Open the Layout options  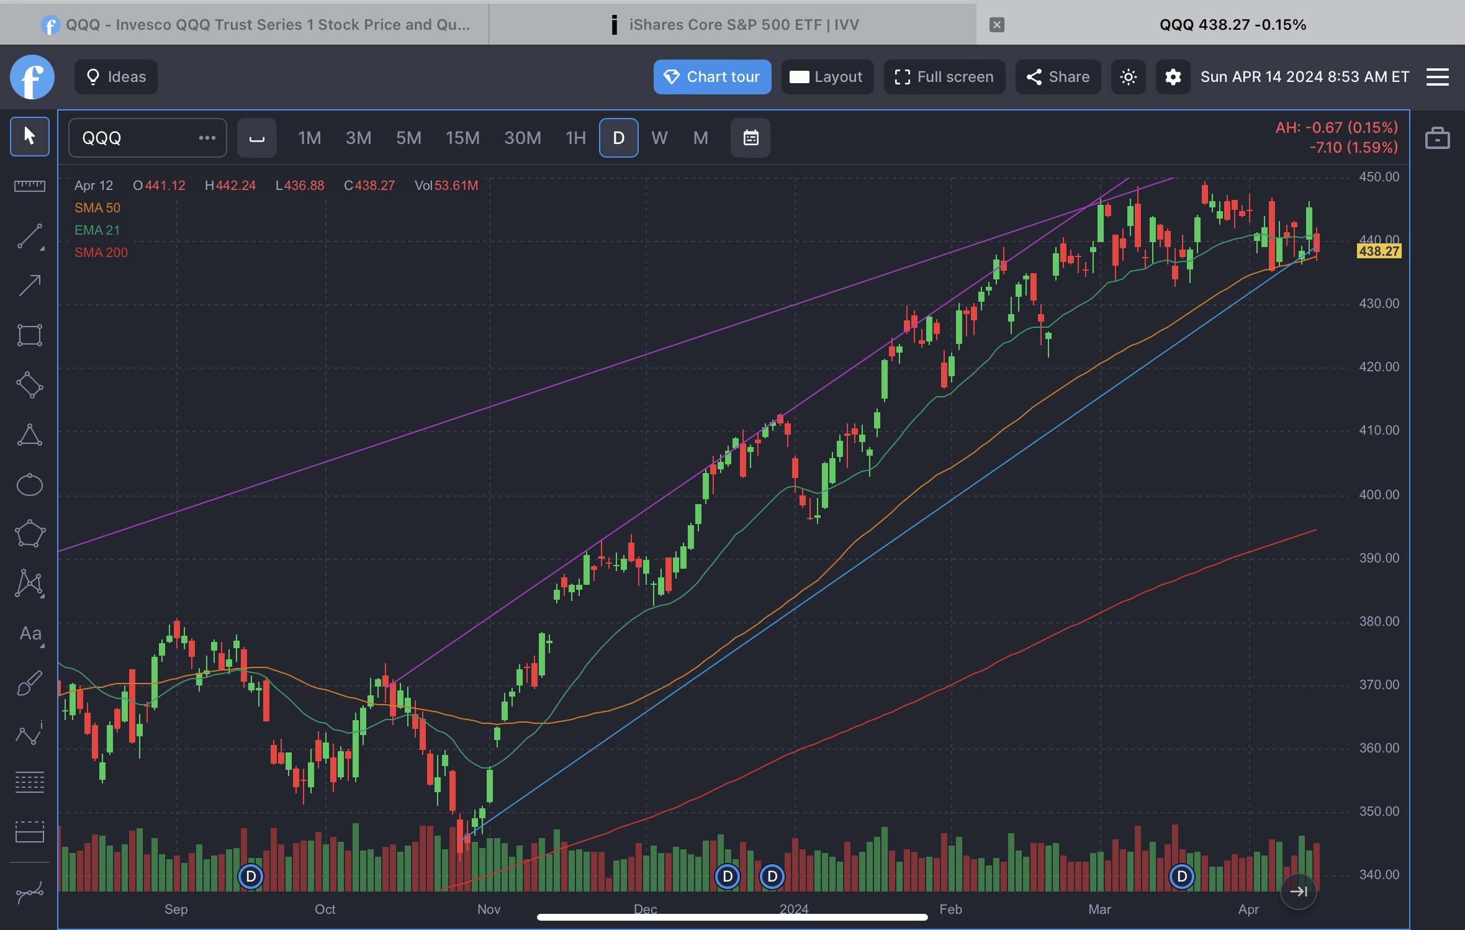pos(827,77)
